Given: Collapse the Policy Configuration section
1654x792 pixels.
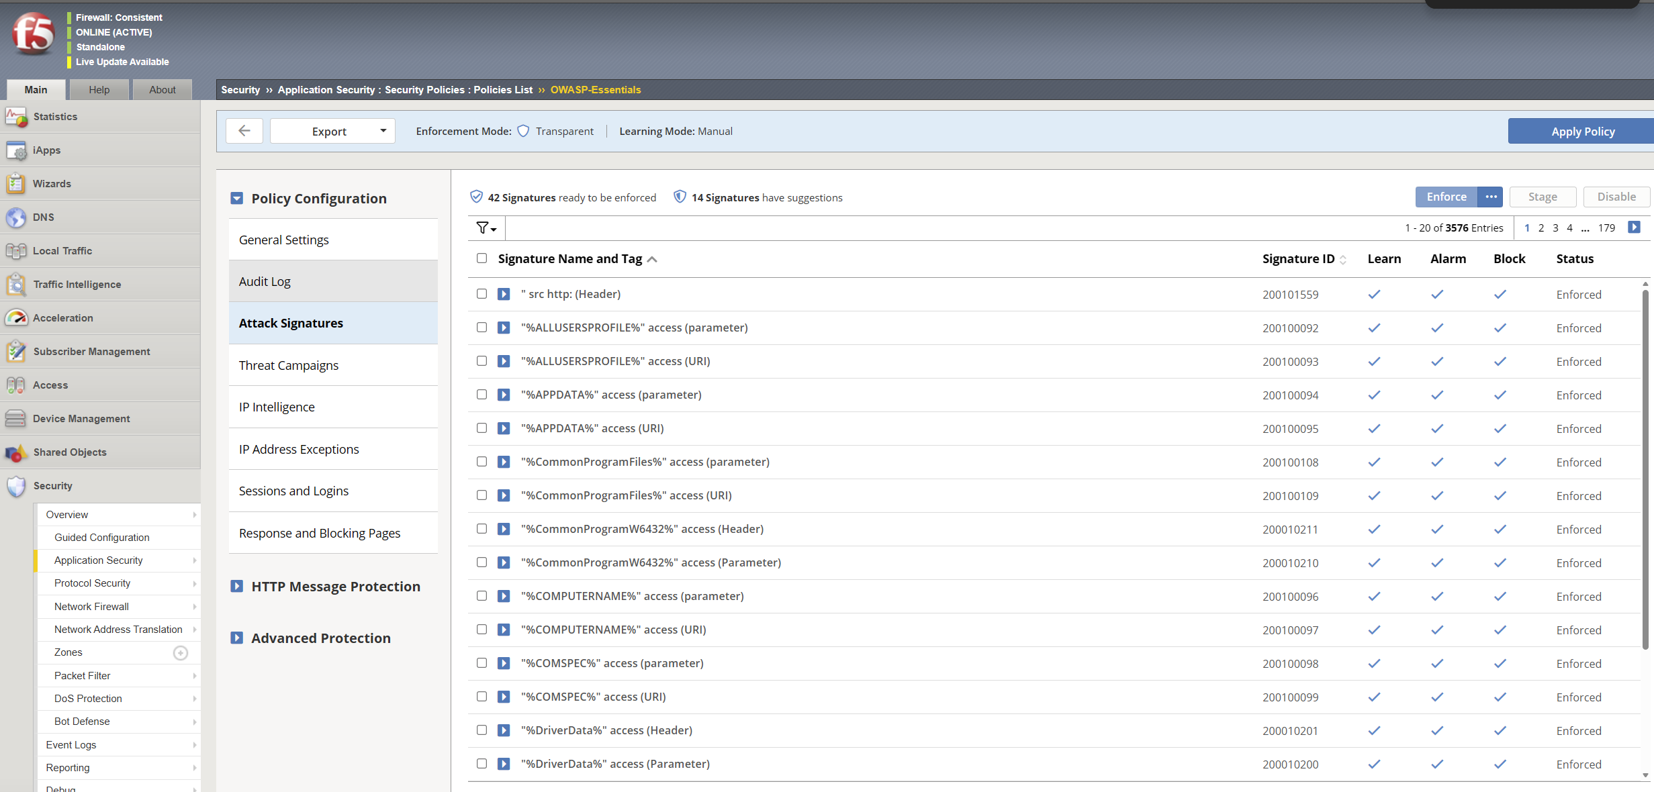Looking at the screenshot, I should click(x=236, y=199).
